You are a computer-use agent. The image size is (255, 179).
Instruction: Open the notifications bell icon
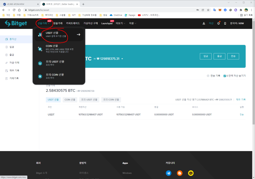click(219, 23)
